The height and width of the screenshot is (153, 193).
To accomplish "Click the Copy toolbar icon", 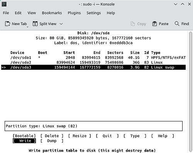I will pyautogui.click(x=132, y=24).
